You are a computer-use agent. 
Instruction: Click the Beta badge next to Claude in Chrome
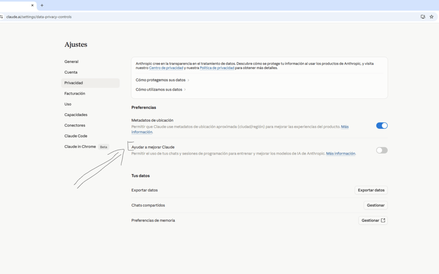point(104,147)
